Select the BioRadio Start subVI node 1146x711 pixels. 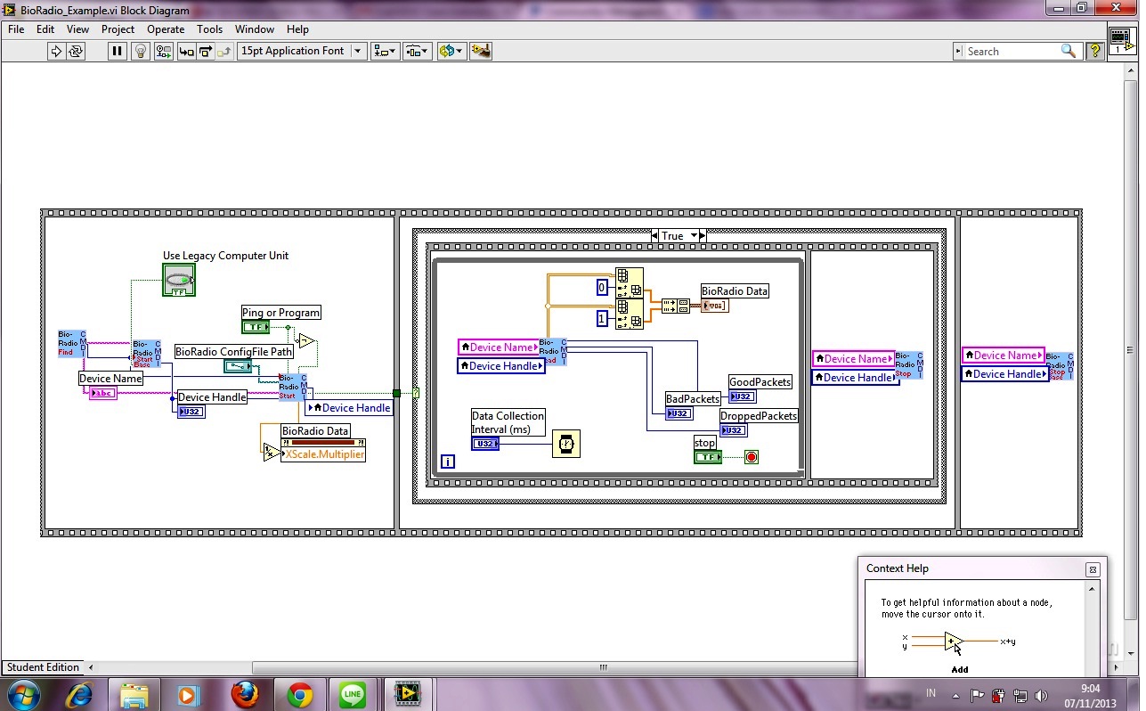(293, 387)
